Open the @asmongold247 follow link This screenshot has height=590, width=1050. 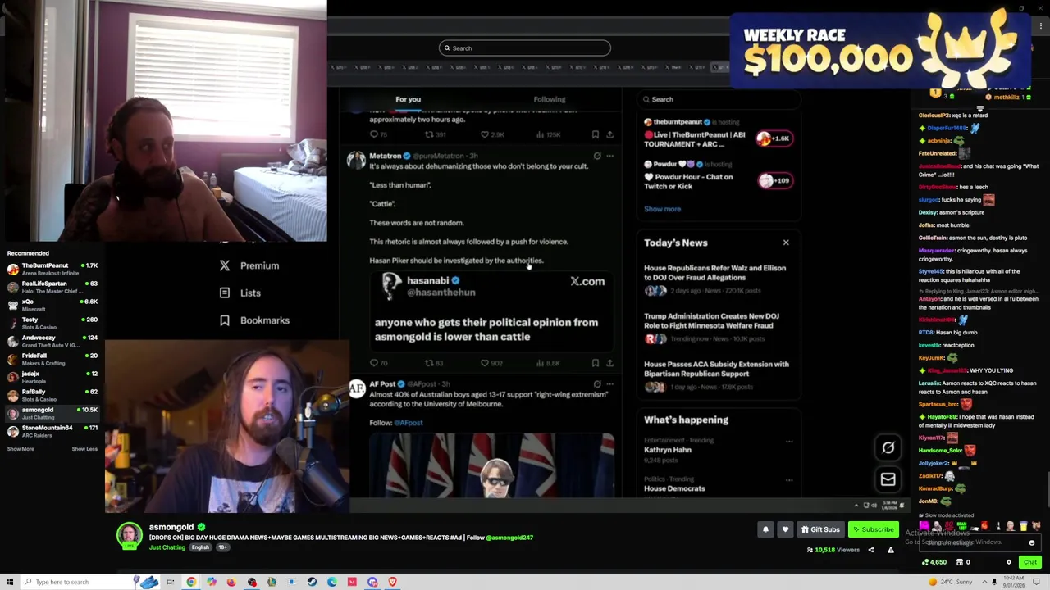point(509,538)
